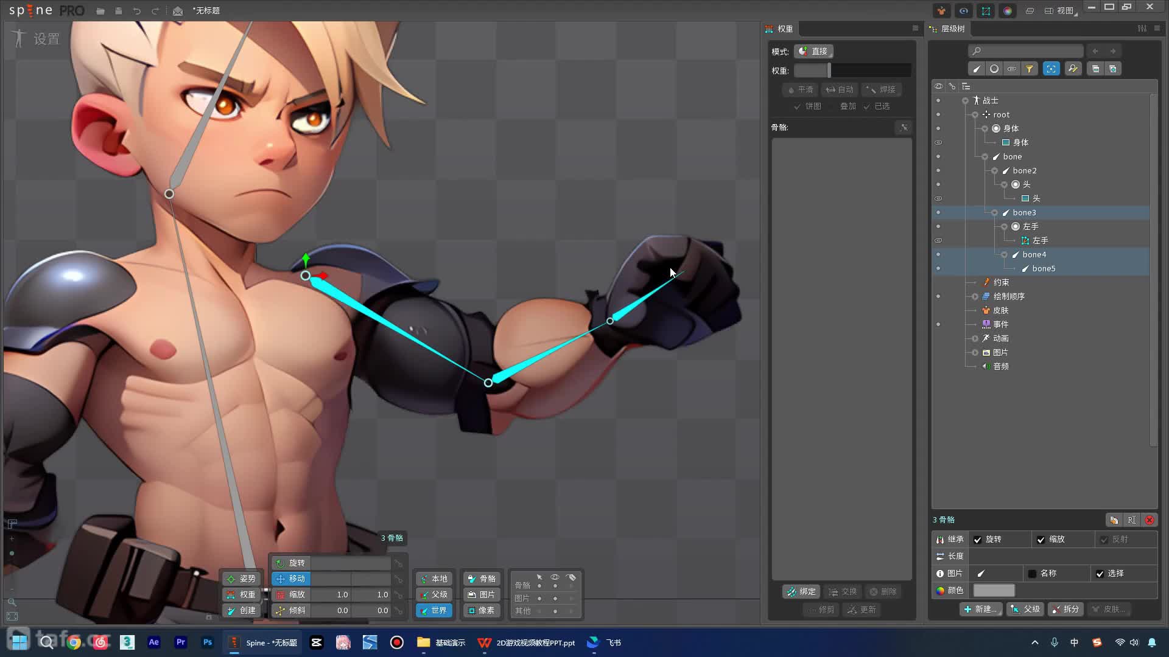The image size is (1169, 657).
Task: Click the 新建... new button
Action: tap(981, 610)
